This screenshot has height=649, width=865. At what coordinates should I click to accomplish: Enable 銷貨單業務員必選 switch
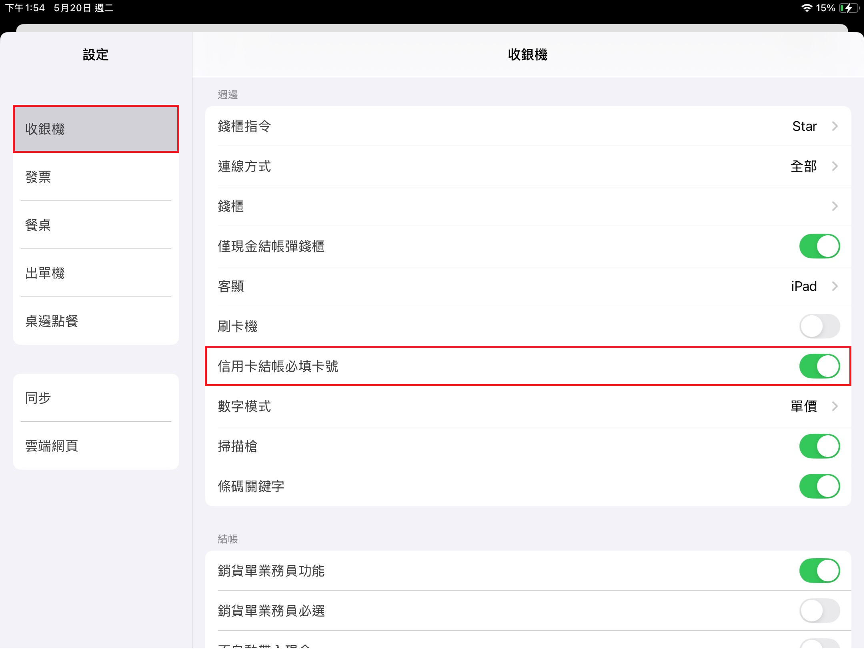(x=819, y=611)
